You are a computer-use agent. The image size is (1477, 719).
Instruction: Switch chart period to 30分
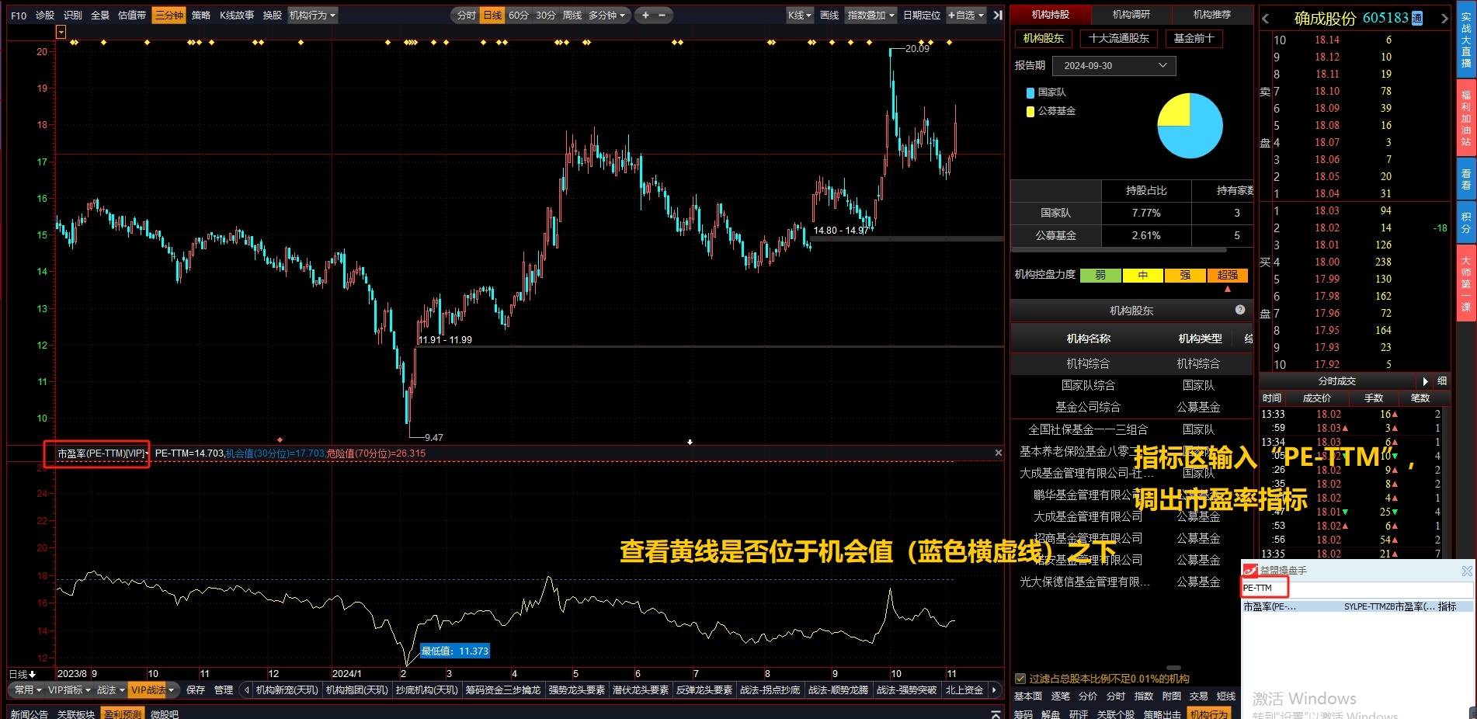pos(545,15)
